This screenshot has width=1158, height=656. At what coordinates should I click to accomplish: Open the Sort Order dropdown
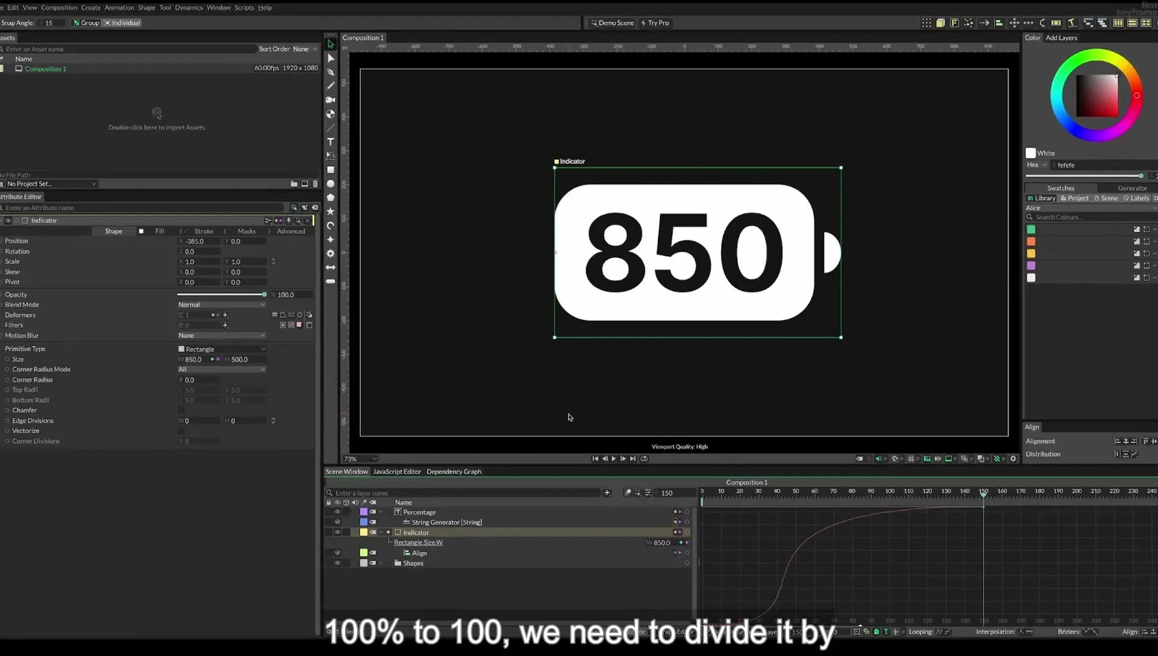pyautogui.click(x=305, y=49)
